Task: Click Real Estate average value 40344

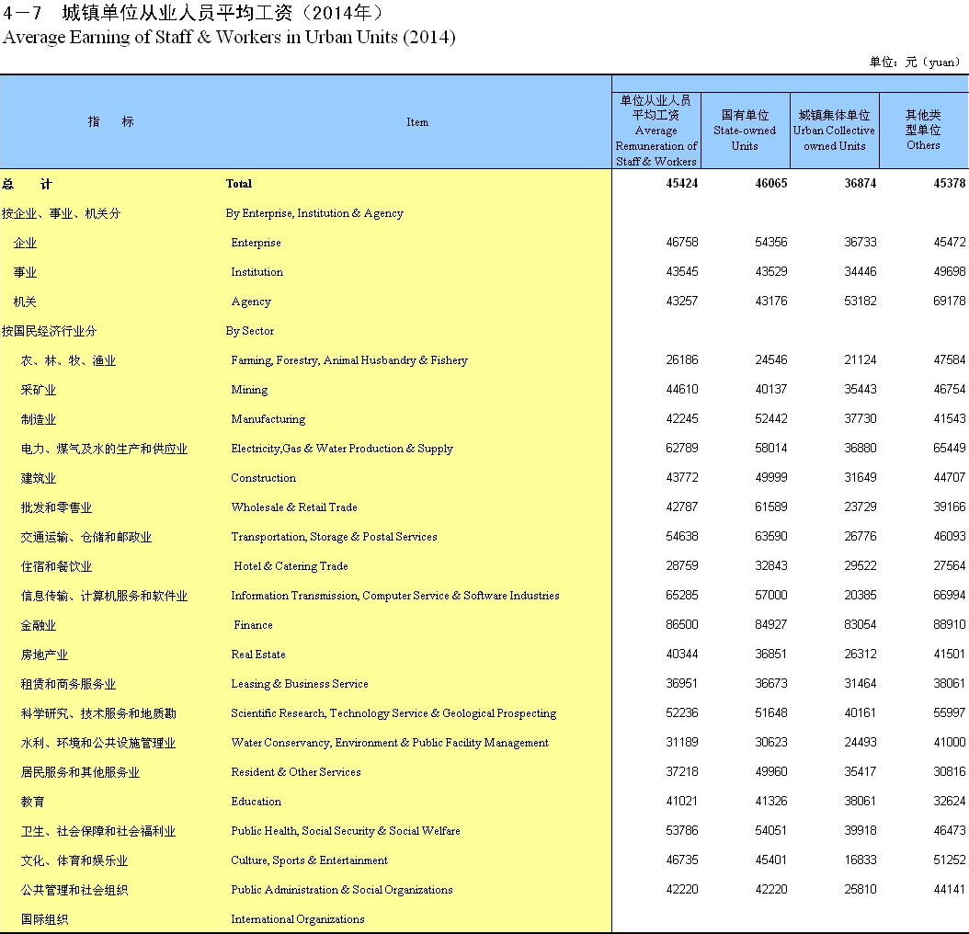Action: coord(681,654)
